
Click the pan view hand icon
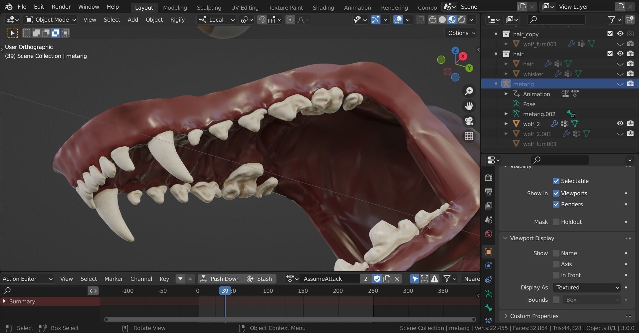tap(469, 106)
